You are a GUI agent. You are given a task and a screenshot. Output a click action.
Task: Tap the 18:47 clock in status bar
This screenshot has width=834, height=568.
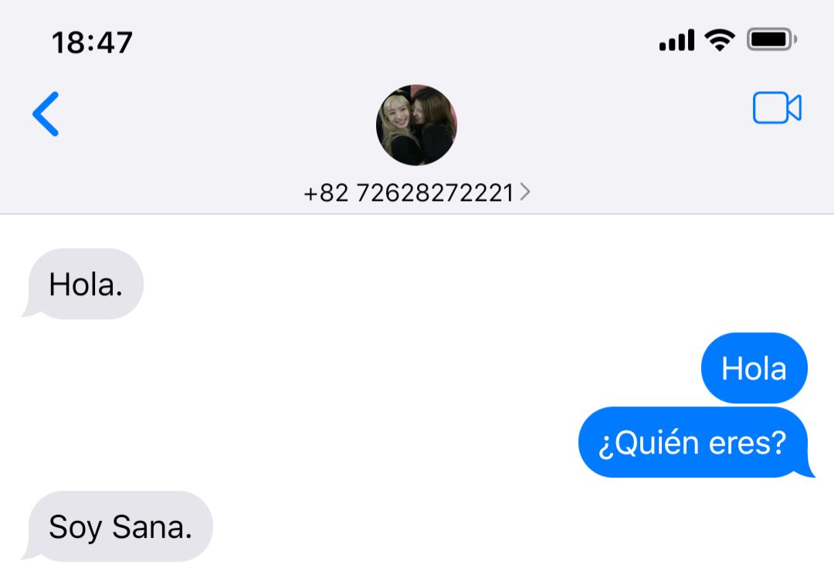coord(92,42)
